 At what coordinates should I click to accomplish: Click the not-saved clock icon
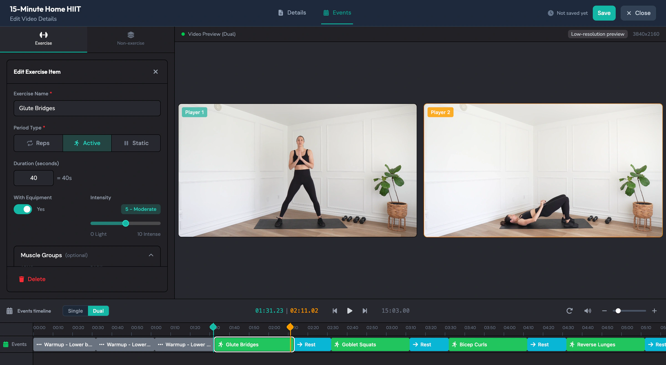click(x=551, y=13)
